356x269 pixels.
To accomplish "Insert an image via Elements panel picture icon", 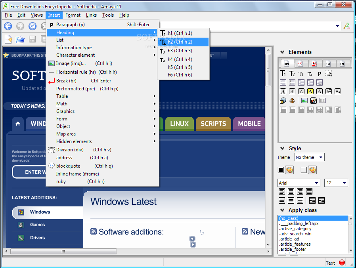I will click(304, 101).
